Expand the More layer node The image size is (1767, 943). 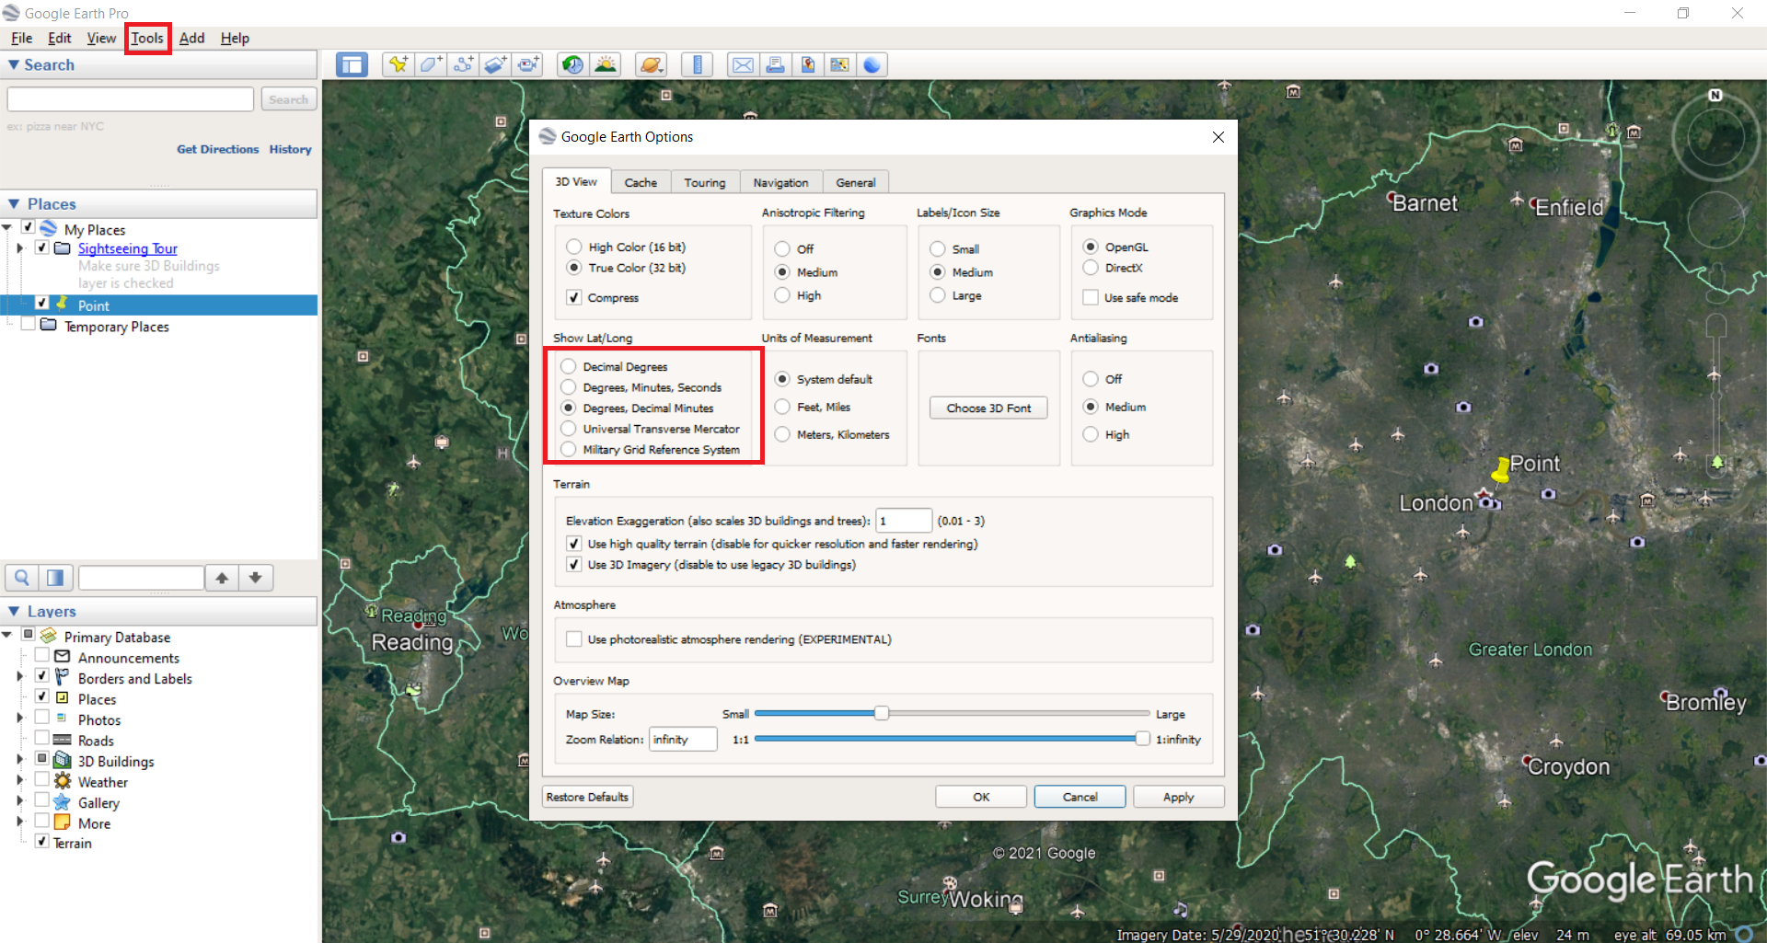[x=20, y=822]
